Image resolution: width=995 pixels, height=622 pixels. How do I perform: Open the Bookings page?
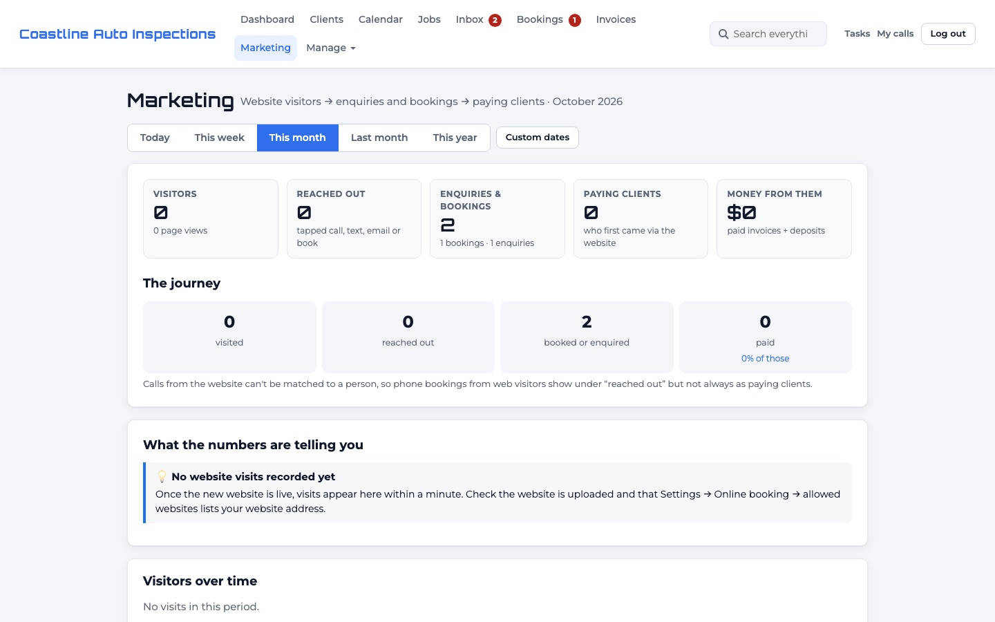(x=549, y=19)
